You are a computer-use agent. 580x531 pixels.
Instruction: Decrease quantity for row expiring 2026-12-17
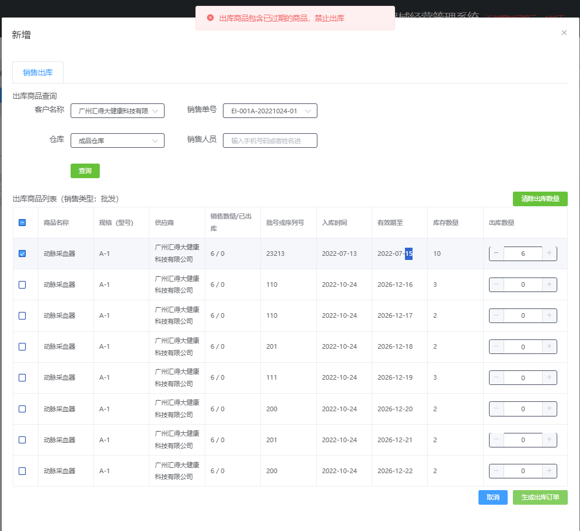(497, 315)
